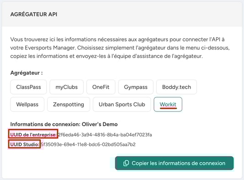This screenshot has width=244, height=180.
Task: Choose the myClubs aggregator option
Action: 66,87
